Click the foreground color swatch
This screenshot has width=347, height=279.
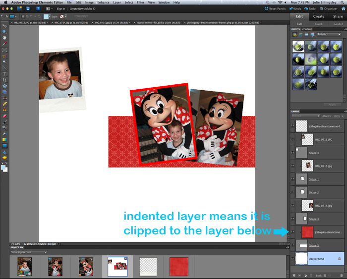click(3, 167)
